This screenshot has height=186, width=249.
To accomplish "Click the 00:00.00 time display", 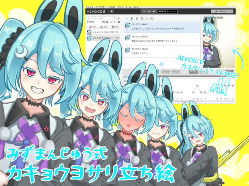I will pos(167,11).
